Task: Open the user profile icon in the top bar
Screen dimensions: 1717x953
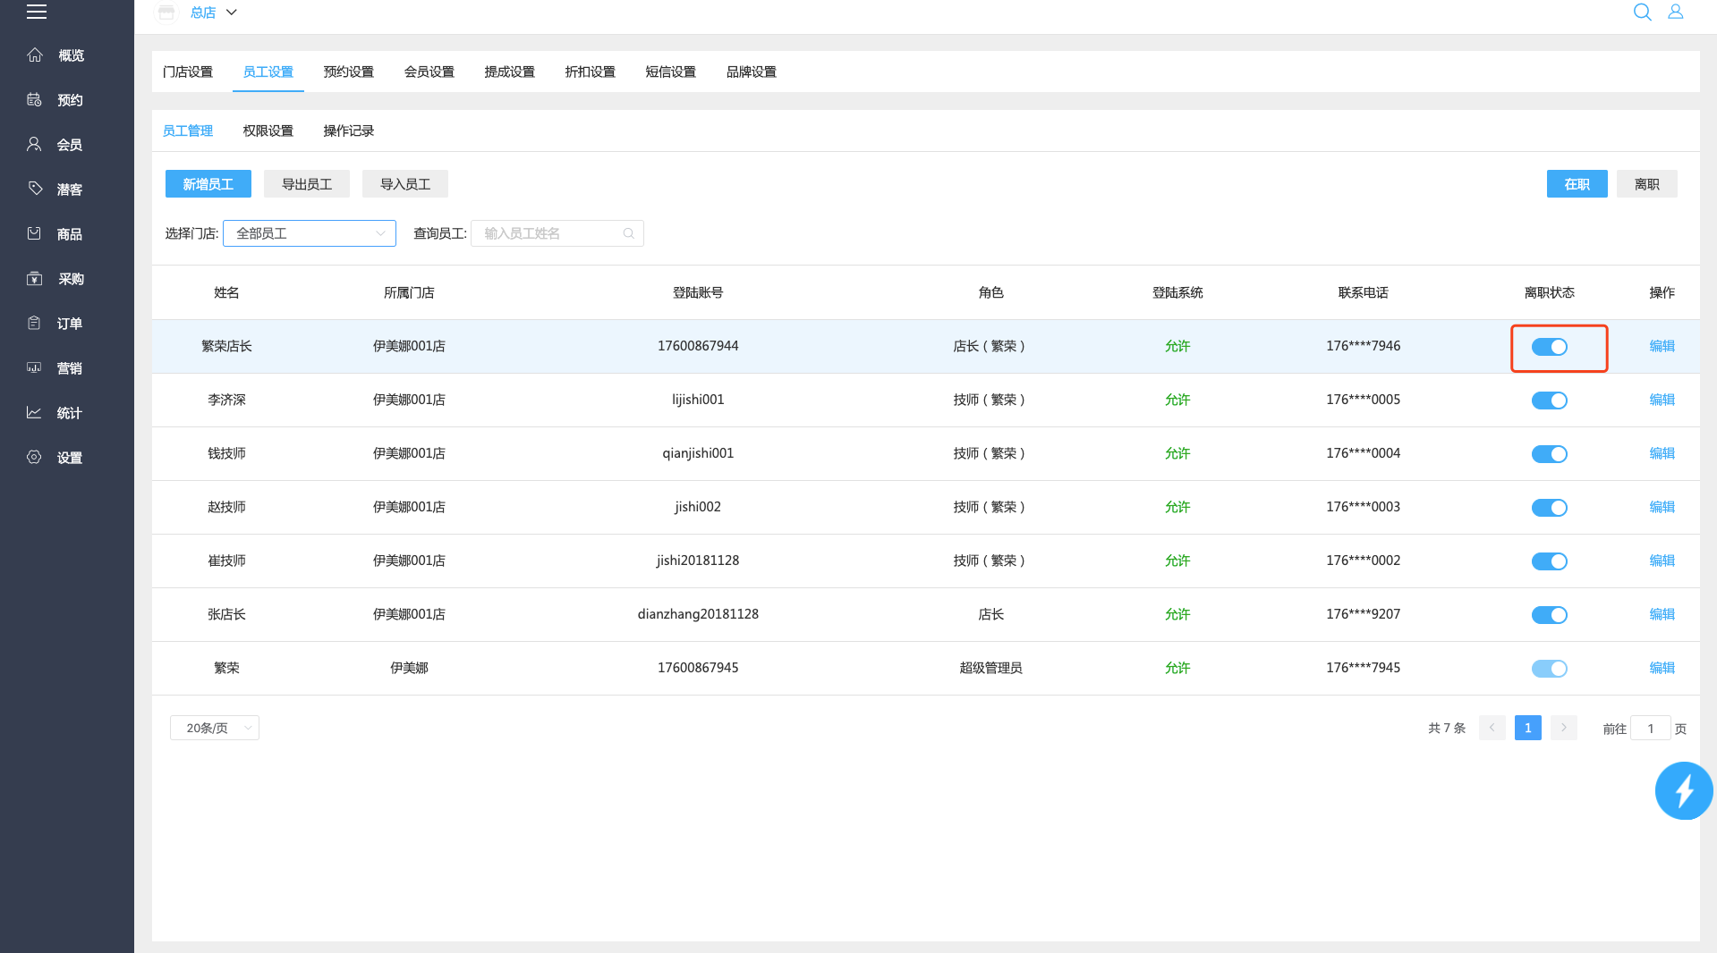Action: 1676,12
